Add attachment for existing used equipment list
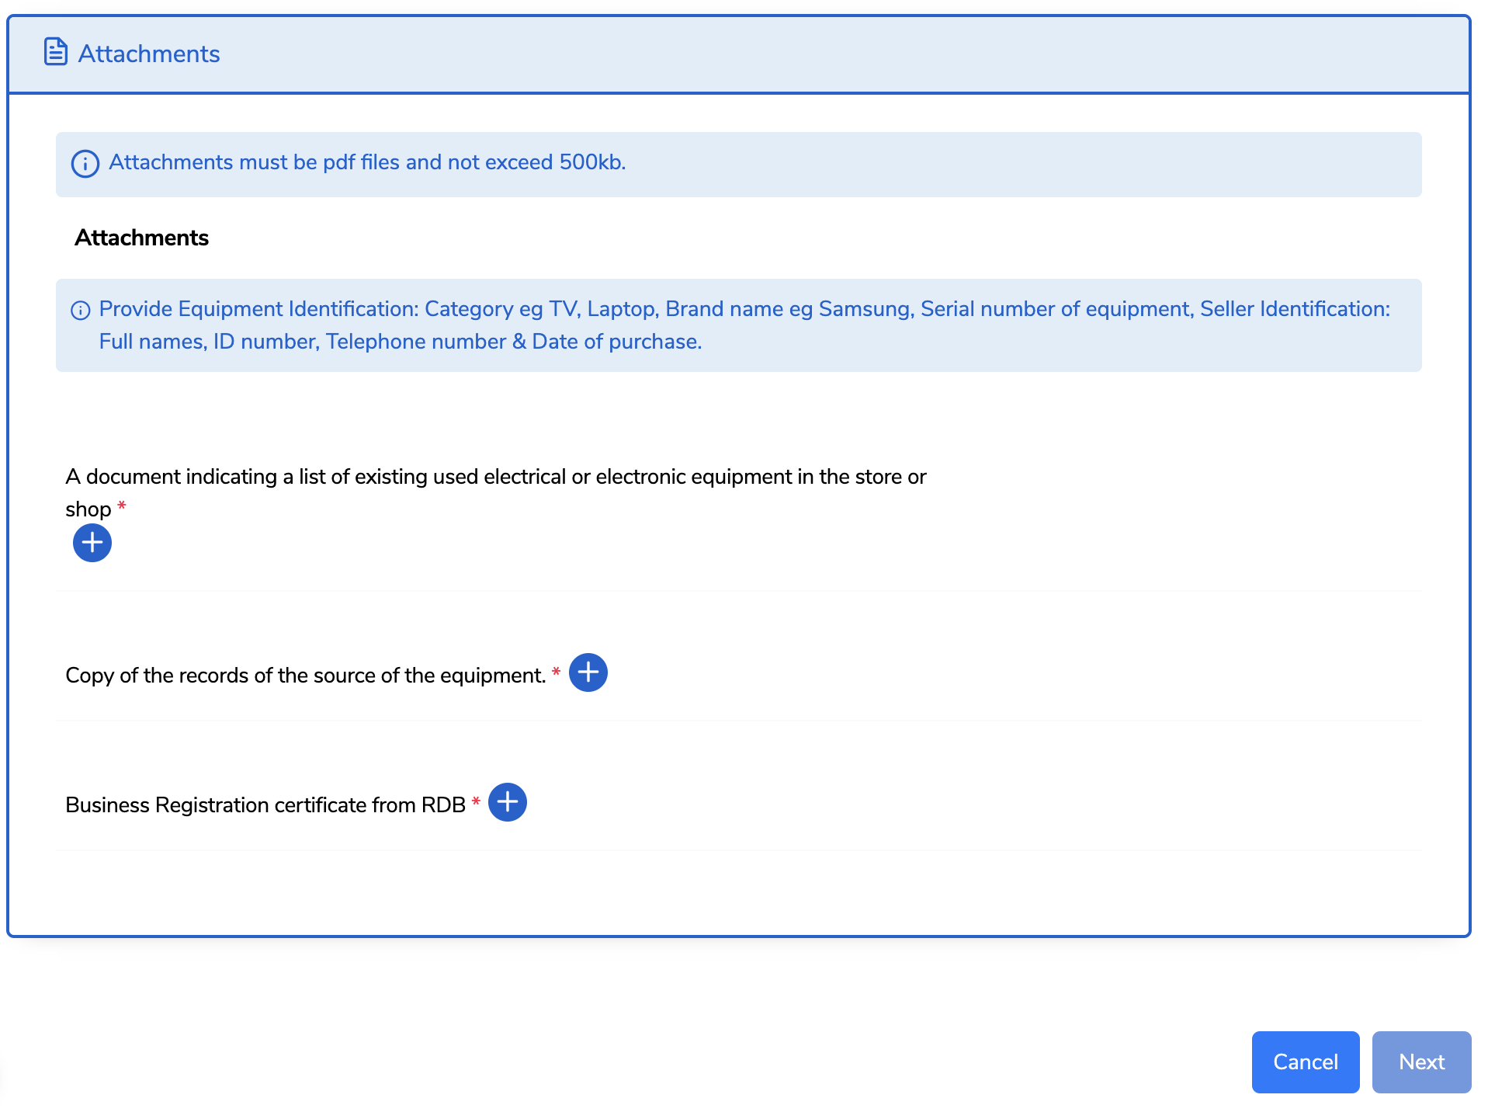 pos(92,543)
